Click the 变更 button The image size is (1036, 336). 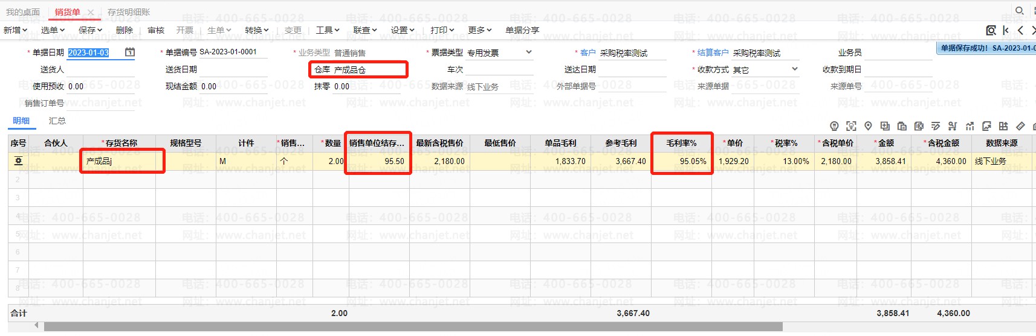click(x=293, y=30)
